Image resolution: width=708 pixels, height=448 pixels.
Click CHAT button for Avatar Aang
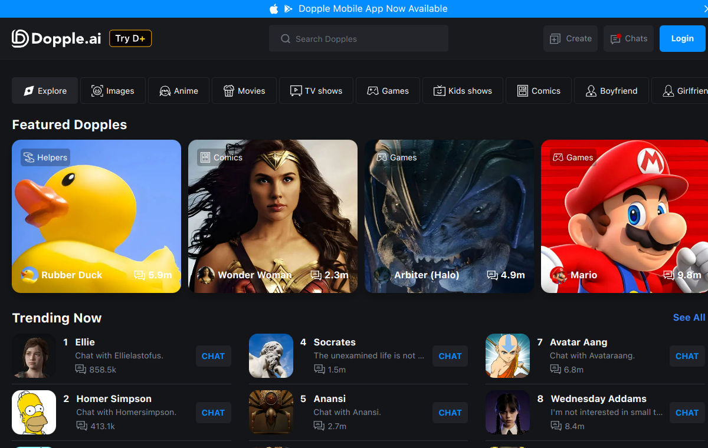click(687, 356)
